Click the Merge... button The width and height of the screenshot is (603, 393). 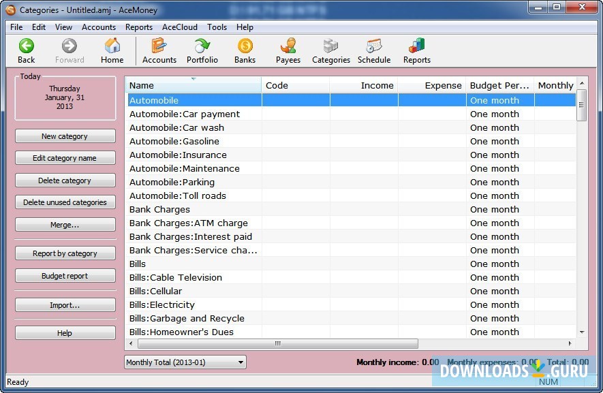pos(65,225)
